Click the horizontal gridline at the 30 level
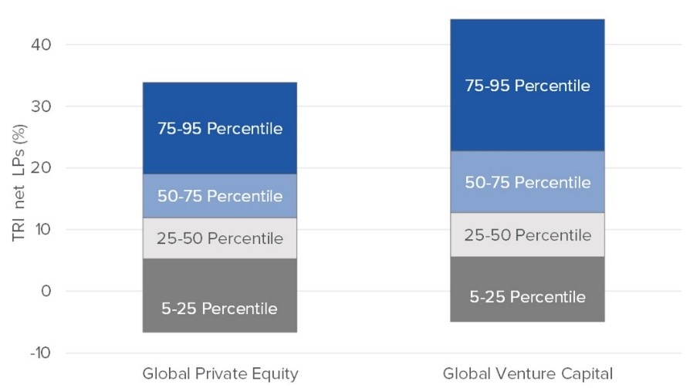 point(370,106)
